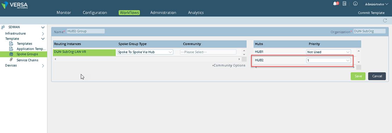Open the info icon in header

tap(355, 4)
